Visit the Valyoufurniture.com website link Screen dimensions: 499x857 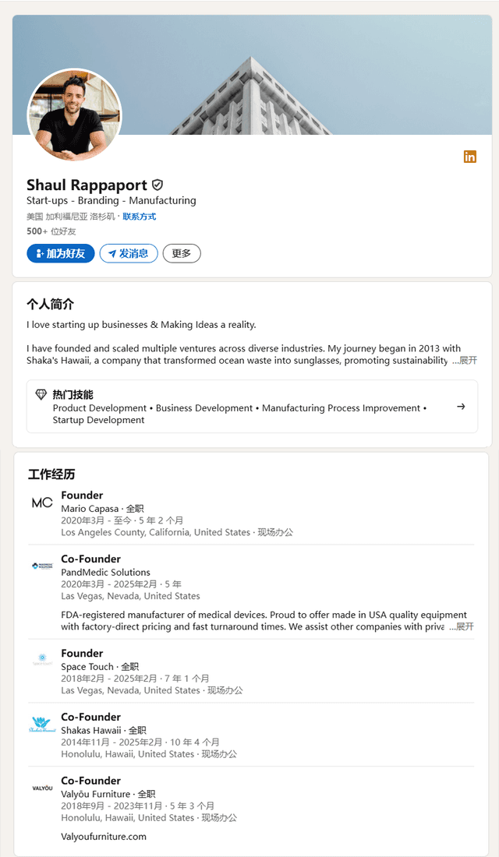click(105, 836)
